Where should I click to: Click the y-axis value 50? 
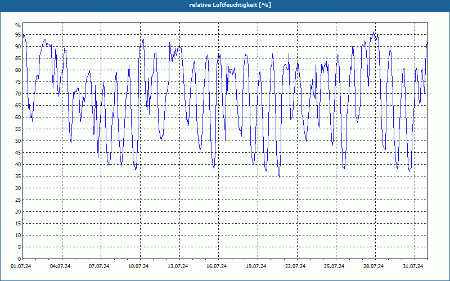point(18,141)
